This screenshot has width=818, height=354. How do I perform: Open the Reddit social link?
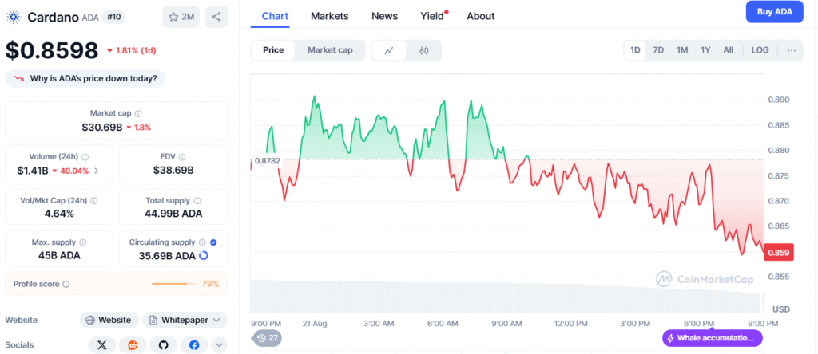point(133,344)
